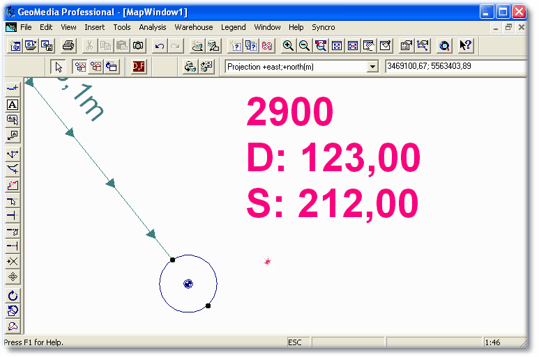Click the Undo arrow icon
539x357 pixels.
[160, 46]
